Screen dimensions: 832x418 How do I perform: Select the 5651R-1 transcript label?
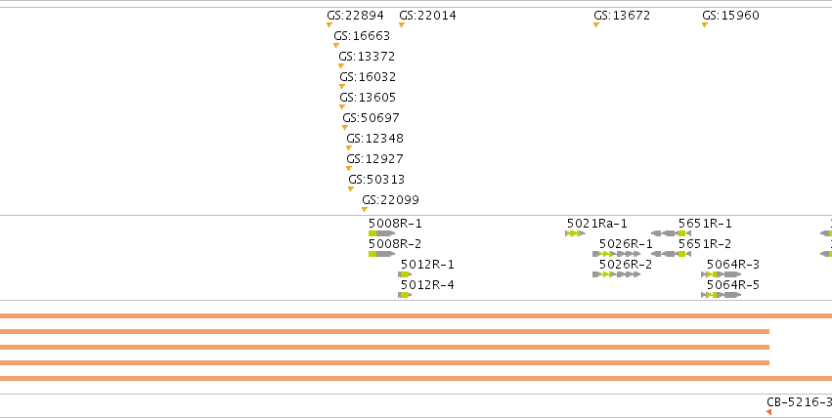click(705, 224)
